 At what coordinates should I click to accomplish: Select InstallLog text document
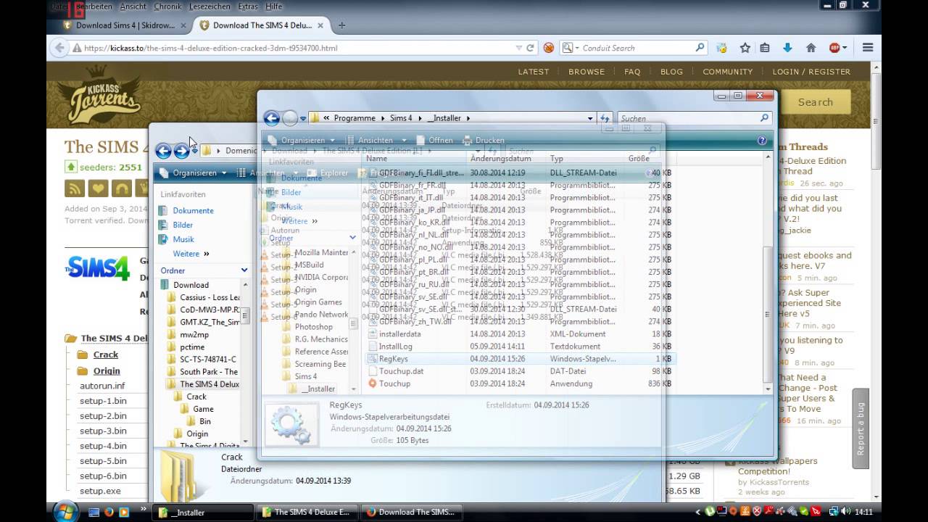pyautogui.click(x=395, y=347)
